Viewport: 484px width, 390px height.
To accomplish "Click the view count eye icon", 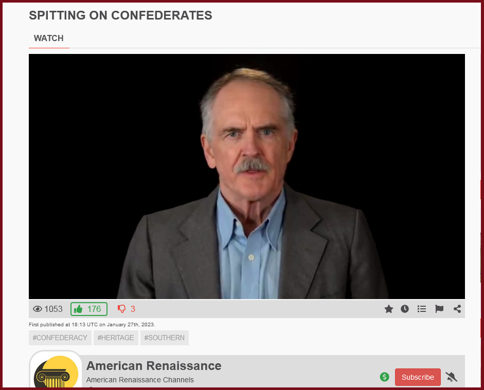I will tap(38, 309).
